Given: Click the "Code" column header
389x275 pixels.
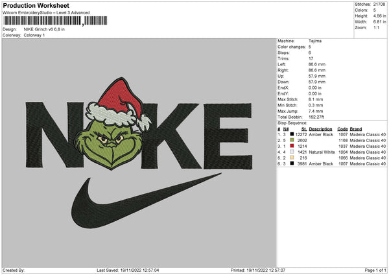Looking at the screenshot, I should [x=342, y=129].
